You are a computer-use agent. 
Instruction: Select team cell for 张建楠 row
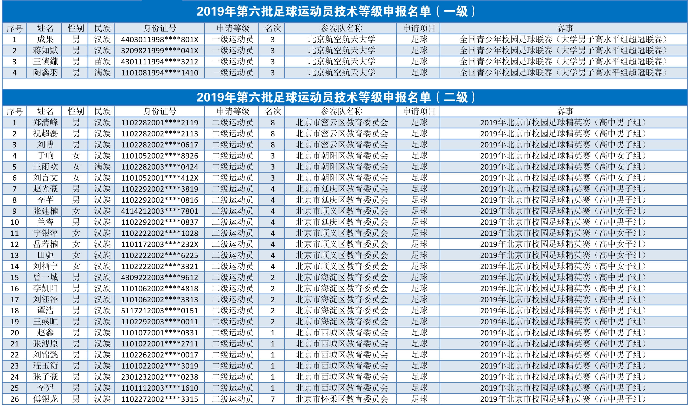click(x=341, y=211)
